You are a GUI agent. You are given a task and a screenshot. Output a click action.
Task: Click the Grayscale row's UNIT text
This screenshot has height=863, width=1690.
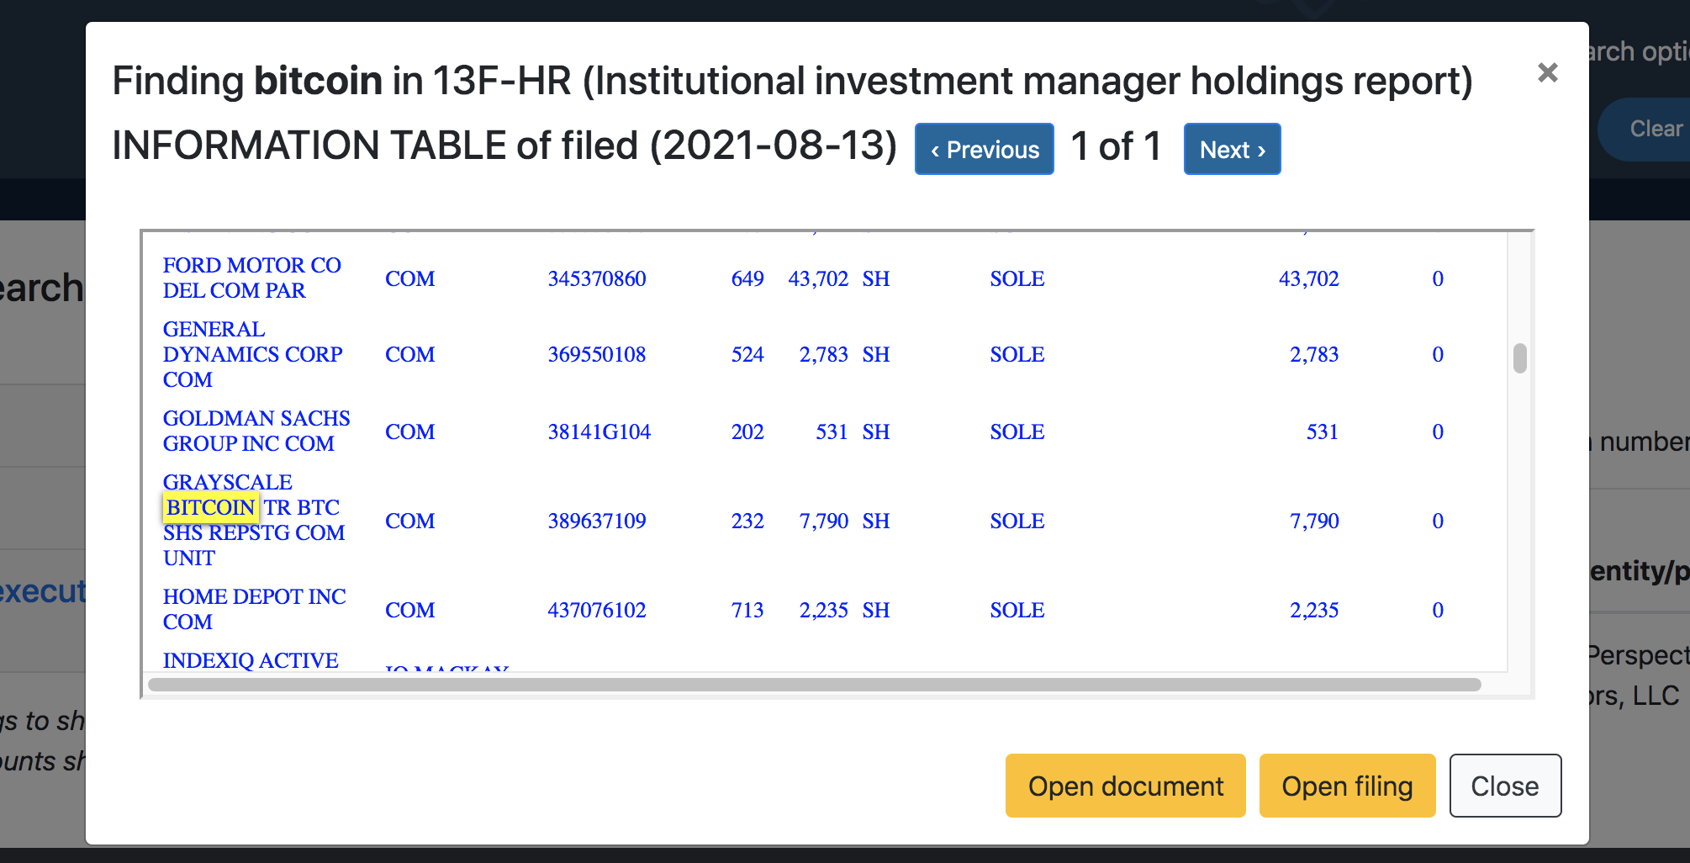point(189,558)
